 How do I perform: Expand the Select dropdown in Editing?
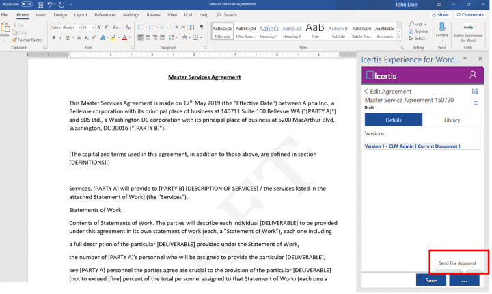[x=420, y=38]
